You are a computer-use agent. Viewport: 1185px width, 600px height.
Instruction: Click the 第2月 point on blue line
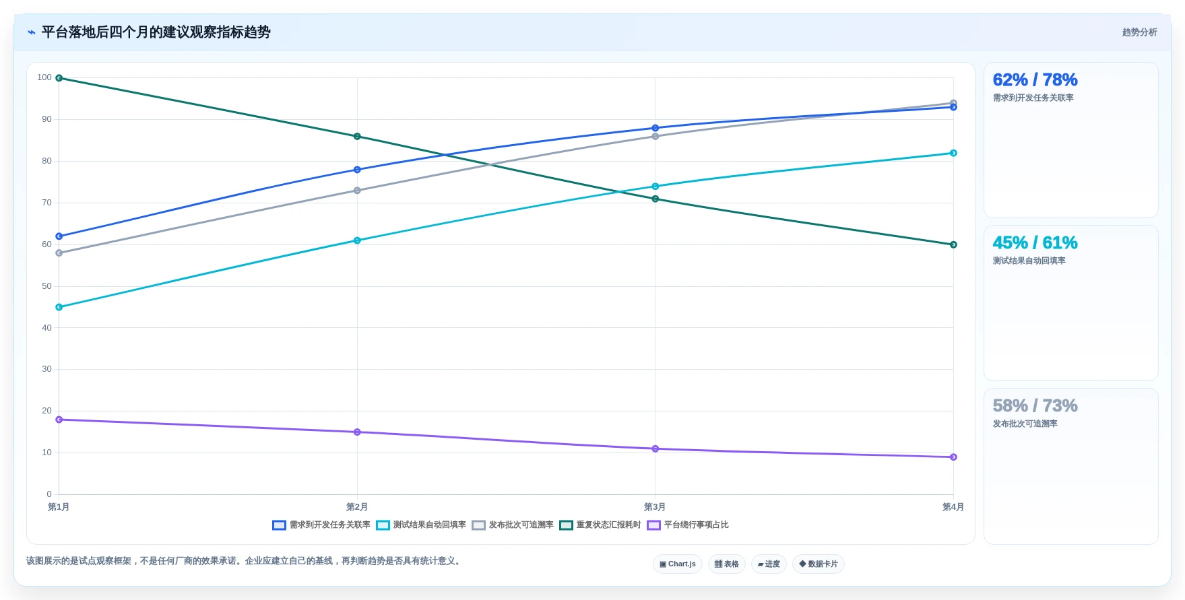coord(357,170)
